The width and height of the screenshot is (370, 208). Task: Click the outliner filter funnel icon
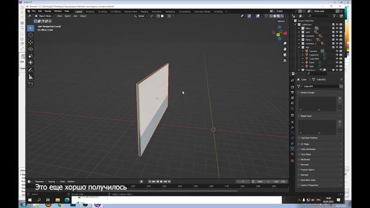(334, 16)
